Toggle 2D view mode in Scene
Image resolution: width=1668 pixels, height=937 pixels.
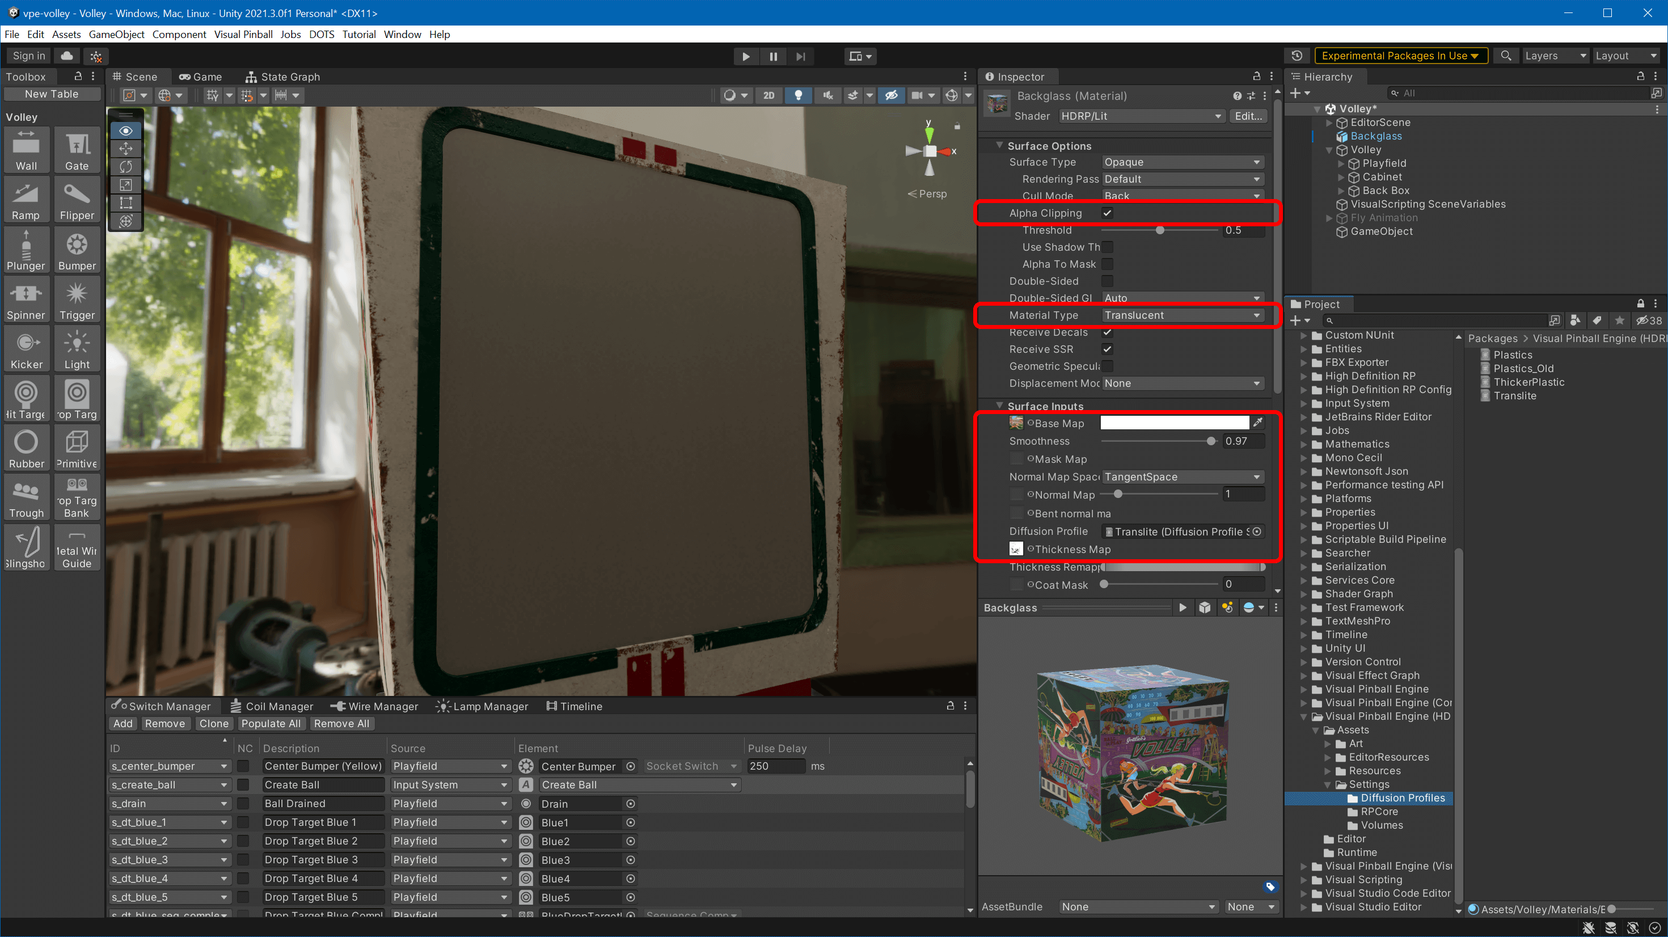click(x=768, y=95)
